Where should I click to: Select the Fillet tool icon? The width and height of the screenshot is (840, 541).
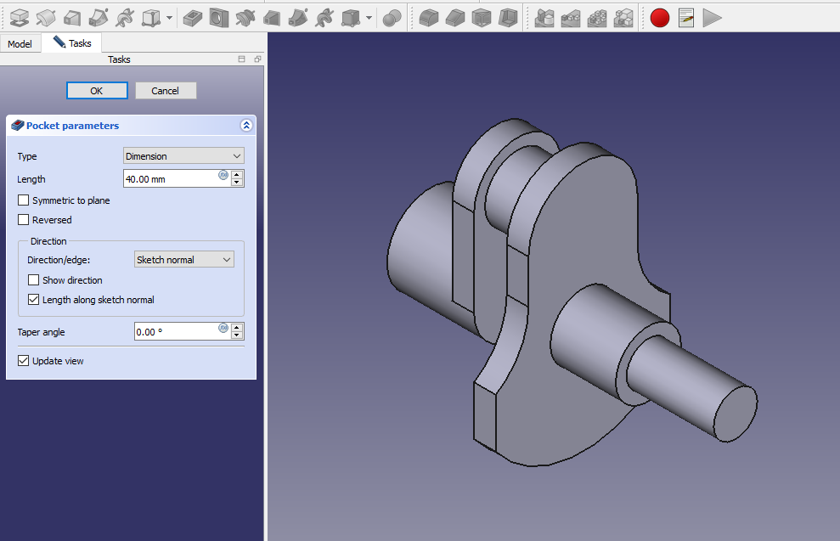coord(429,17)
